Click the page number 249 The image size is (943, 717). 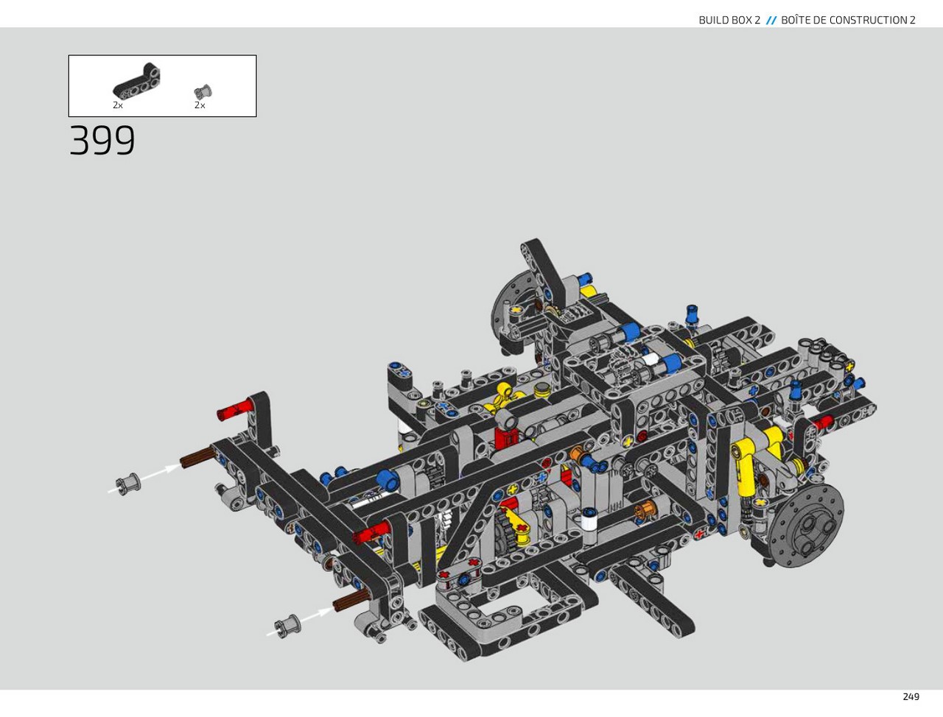pyautogui.click(x=911, y=696)
